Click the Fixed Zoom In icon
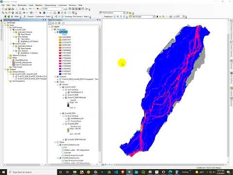Image resolution: width=233 pixels, height=175 pixels. point(17,13)
